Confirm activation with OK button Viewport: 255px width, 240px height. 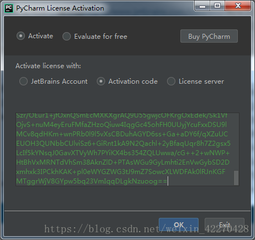[179, 224]
